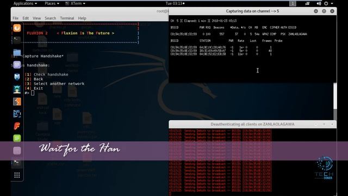Image resolution: width=348 pixels, height=196 pixels.
Task: Click the Beacons column header
Action: click(219, 28)
